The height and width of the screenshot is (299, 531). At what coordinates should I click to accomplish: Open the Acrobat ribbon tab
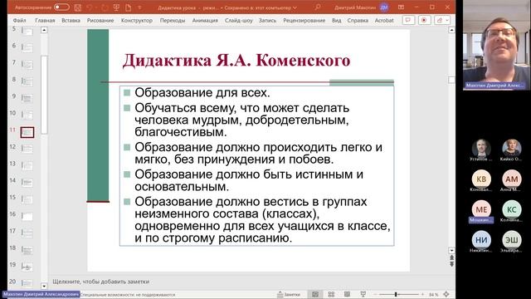[384, 20]
